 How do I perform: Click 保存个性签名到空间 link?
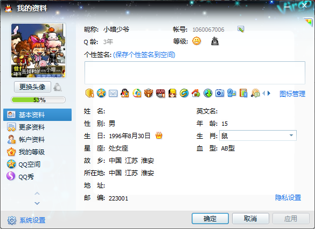144,54
